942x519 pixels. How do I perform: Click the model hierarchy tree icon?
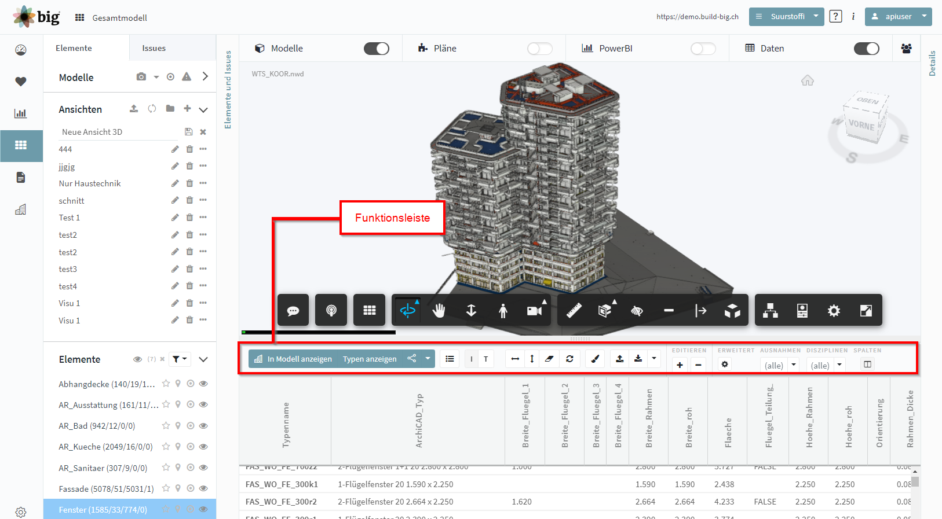point(771,311)
